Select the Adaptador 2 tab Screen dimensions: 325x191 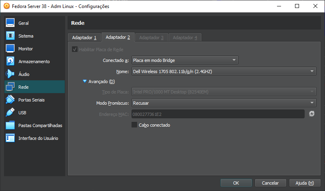pyautogui.click(x=118, y=37)
